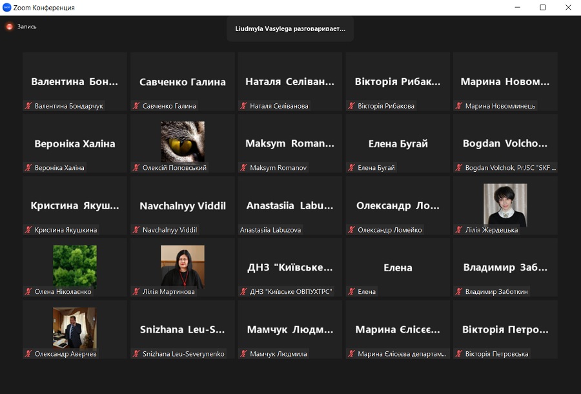Select Лілія Мартинова's profile photo

coord(182,267)
